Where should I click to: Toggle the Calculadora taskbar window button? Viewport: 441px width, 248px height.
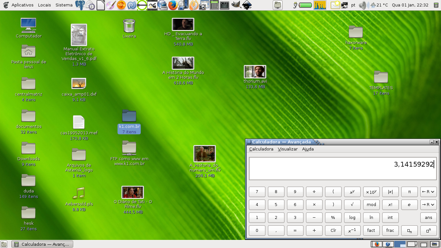42,244
